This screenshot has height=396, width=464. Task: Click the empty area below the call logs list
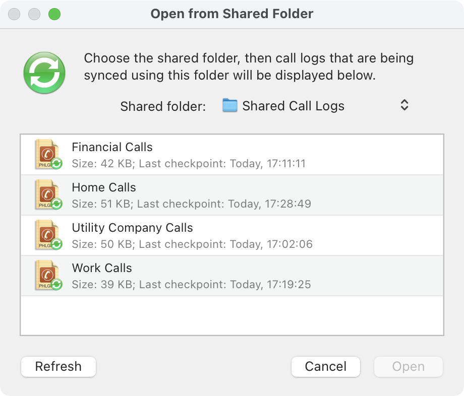232,315
